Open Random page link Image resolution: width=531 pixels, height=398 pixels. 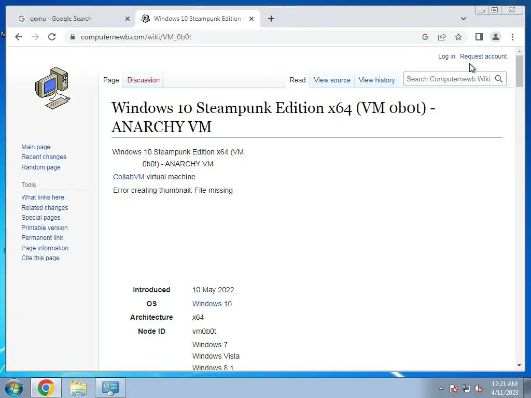tap(40, 167)
